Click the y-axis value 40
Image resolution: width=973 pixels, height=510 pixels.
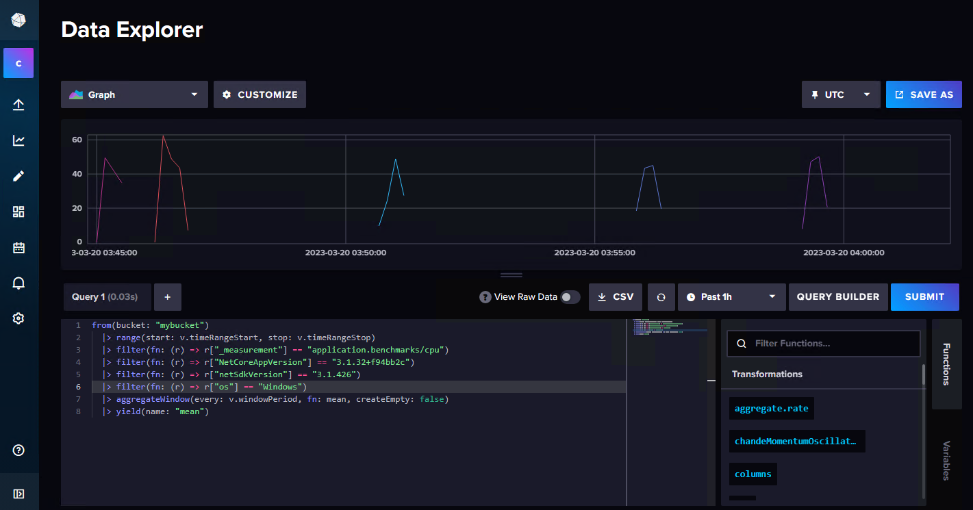[77, 174]
